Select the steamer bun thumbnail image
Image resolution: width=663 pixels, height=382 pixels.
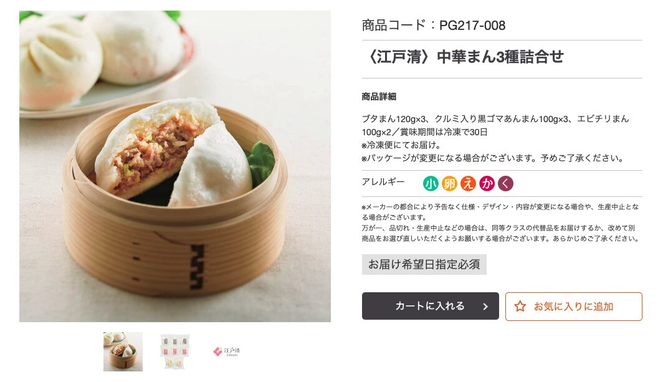[x=123, y=351]
